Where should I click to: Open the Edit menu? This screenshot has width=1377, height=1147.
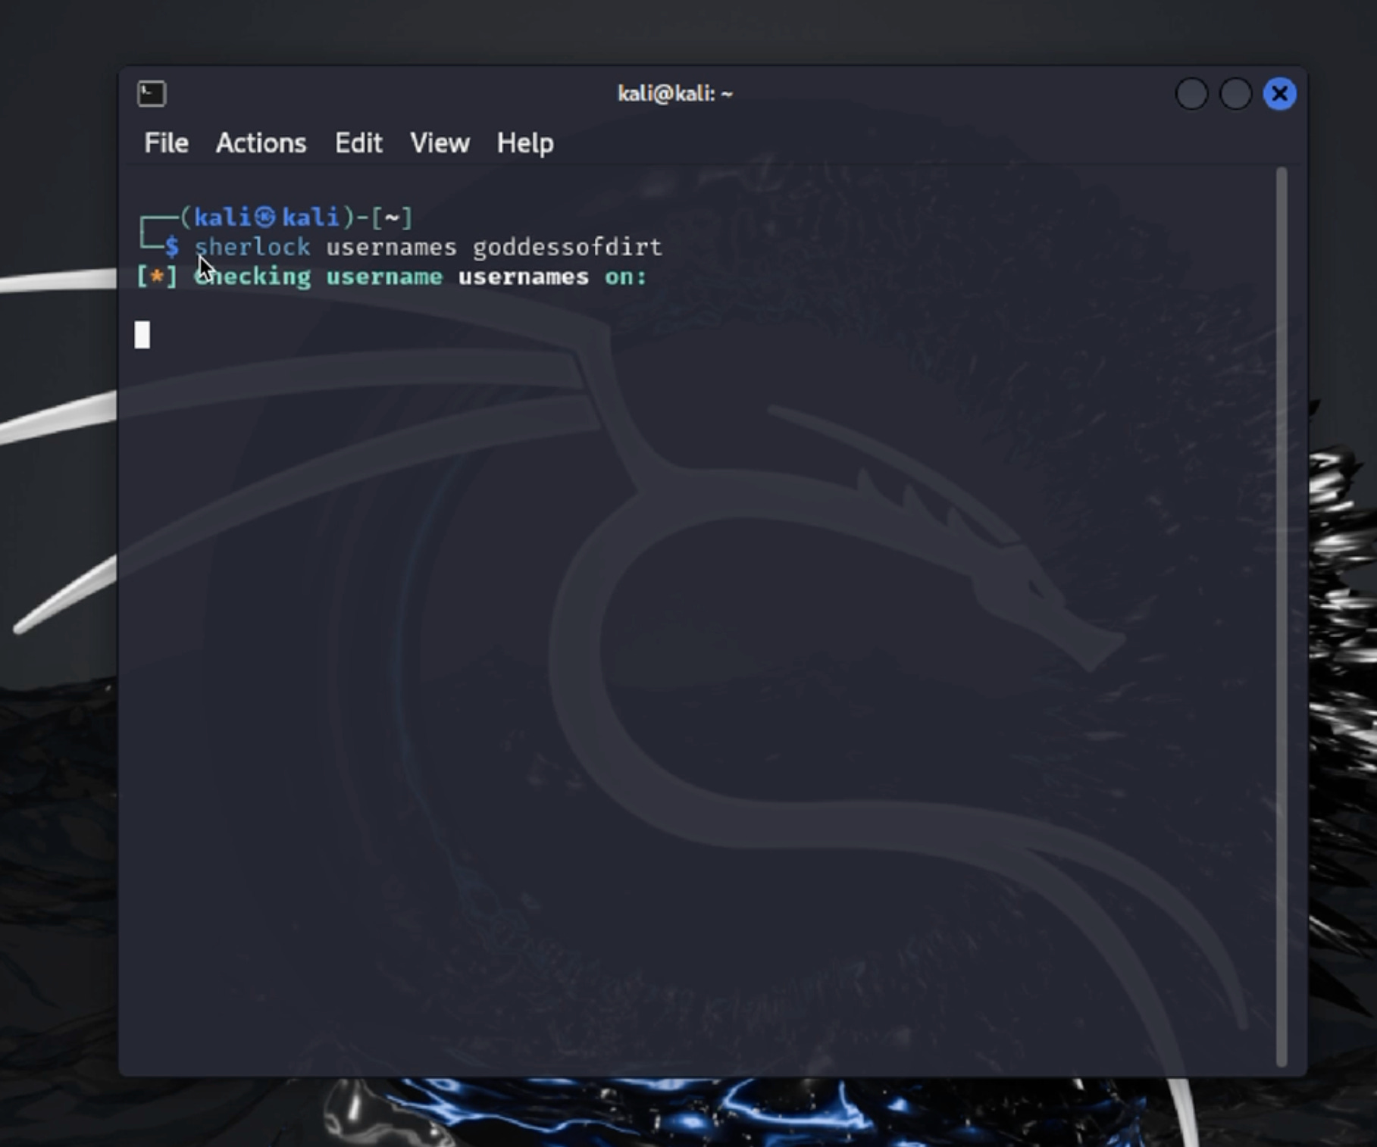(358, 143)
